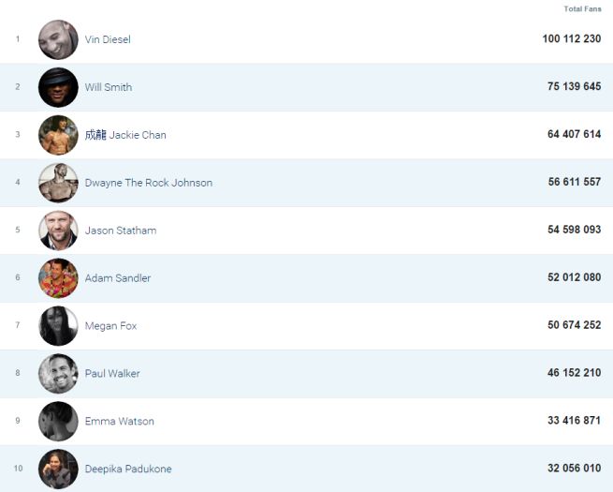Select Adam Sandler's profile picture
Viewport: 613px width, 492px height.
click(58, 278)
